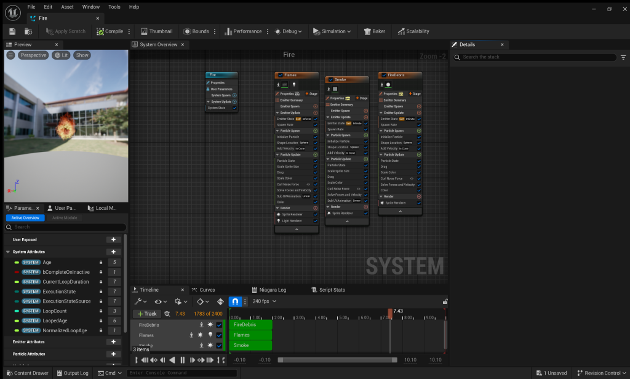Viewport: 630px width, 379px height.
Task: Add a new Emitter Attributes parameter
Action: [113, 341]
